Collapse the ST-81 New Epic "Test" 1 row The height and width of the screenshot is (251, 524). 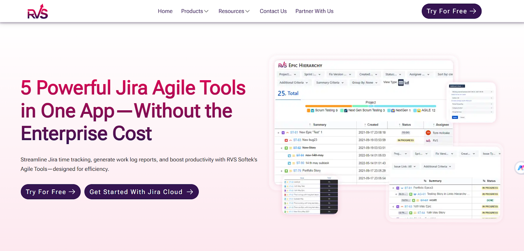[x=278, y=133]
